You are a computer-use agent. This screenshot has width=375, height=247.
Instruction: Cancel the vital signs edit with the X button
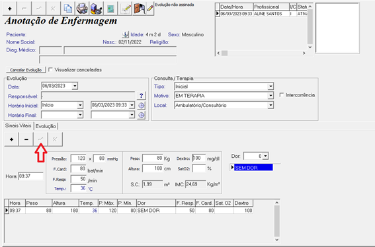55,139
